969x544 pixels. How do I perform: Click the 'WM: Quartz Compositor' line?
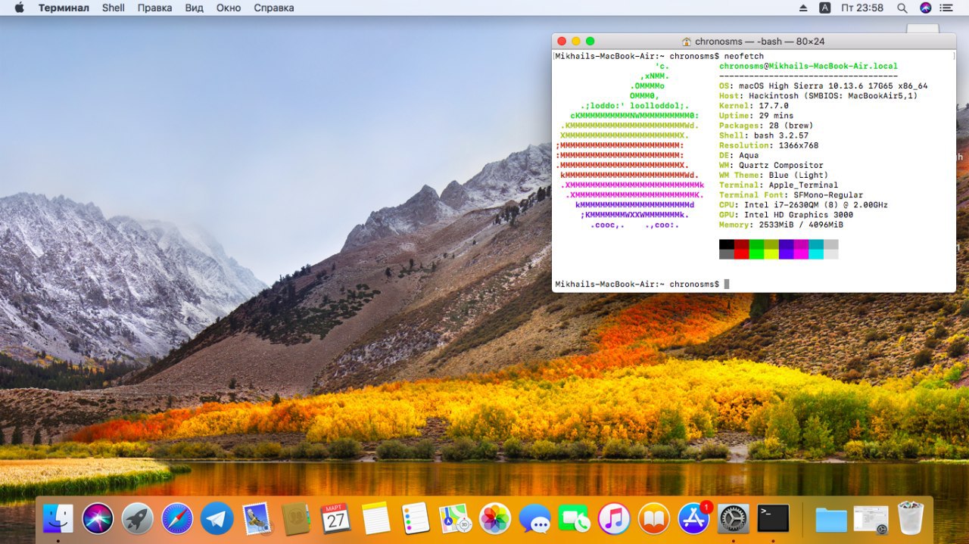coord(771,165)
